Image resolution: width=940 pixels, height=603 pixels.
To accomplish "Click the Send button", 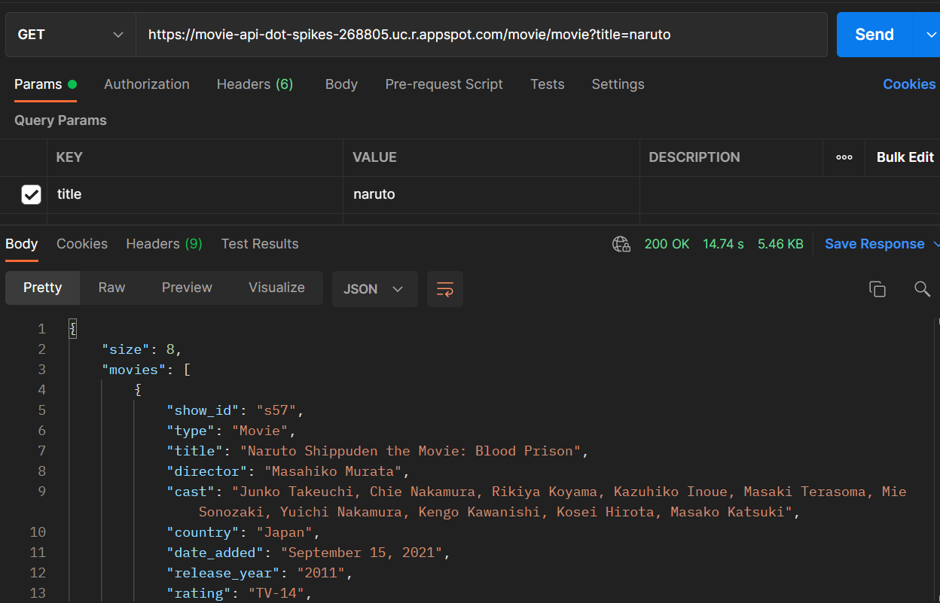I will click(x=874, y=35).
